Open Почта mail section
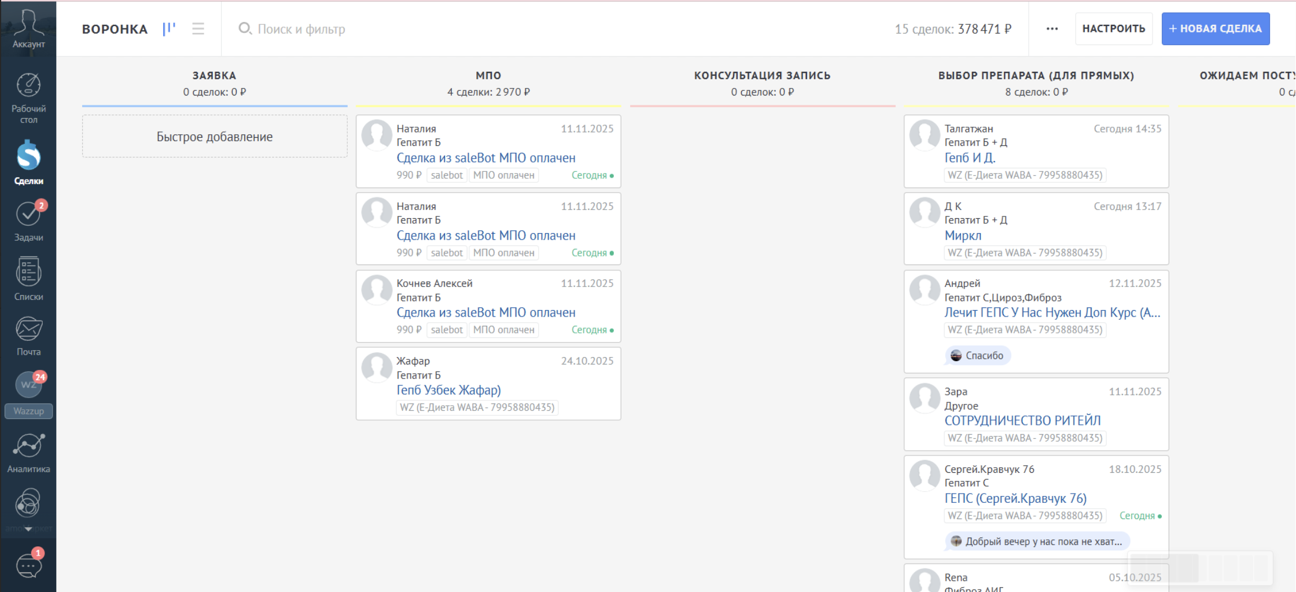The height and width of the screenshot is (592, 1296). click(x=28, y=336)
